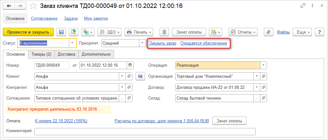Click the document list icon button
Screen dimensions: 328x140
164,32
